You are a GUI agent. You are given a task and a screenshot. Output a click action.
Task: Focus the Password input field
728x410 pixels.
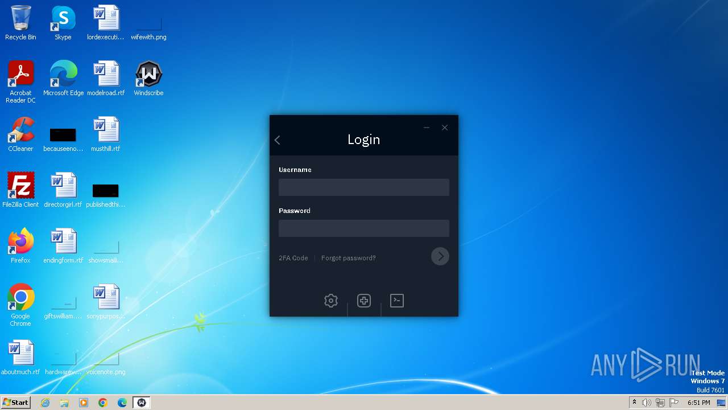tap(364, 228)
